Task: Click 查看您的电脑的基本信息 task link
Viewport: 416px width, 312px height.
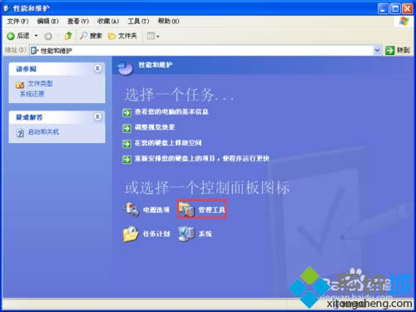Action: pos(171,111)
